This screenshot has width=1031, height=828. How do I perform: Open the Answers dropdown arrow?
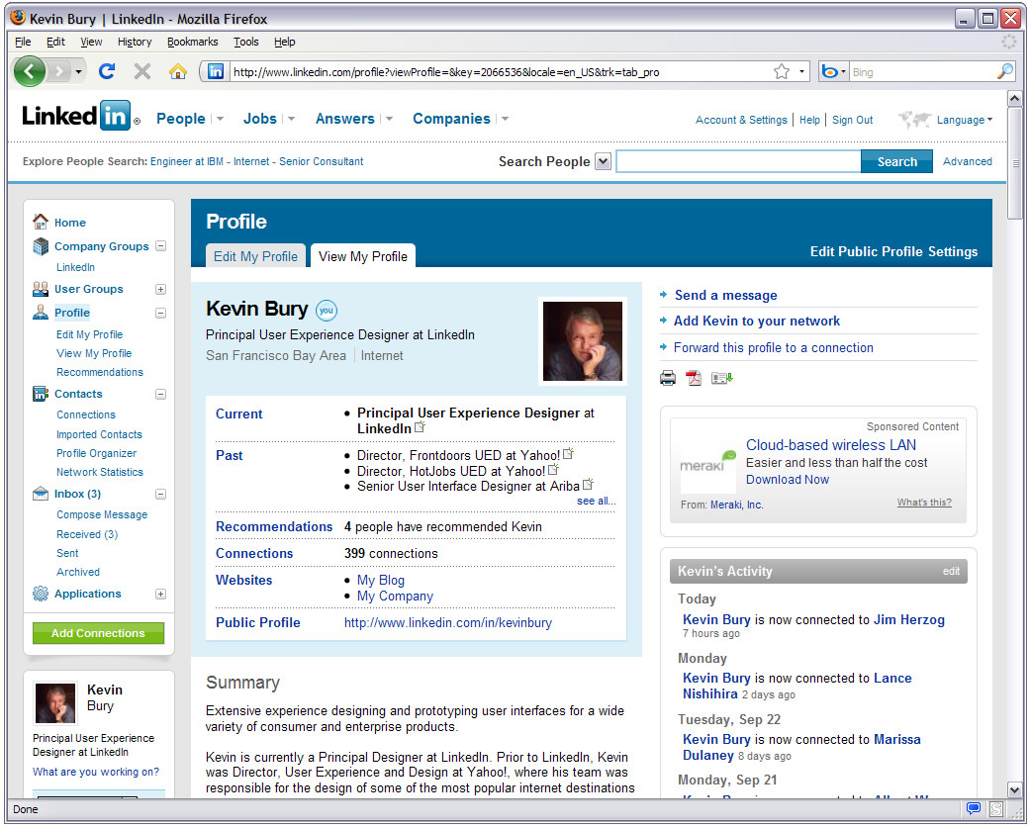[389, 119]
